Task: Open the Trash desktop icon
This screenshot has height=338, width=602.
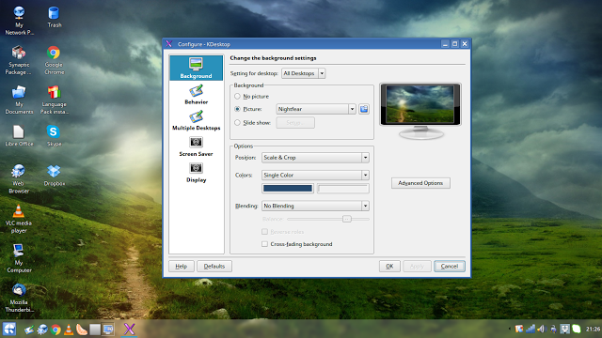Action: 54,17
